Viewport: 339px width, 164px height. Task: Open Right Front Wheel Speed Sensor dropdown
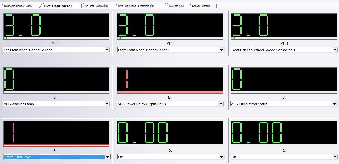pyautogui.click(x=222, y=50)
